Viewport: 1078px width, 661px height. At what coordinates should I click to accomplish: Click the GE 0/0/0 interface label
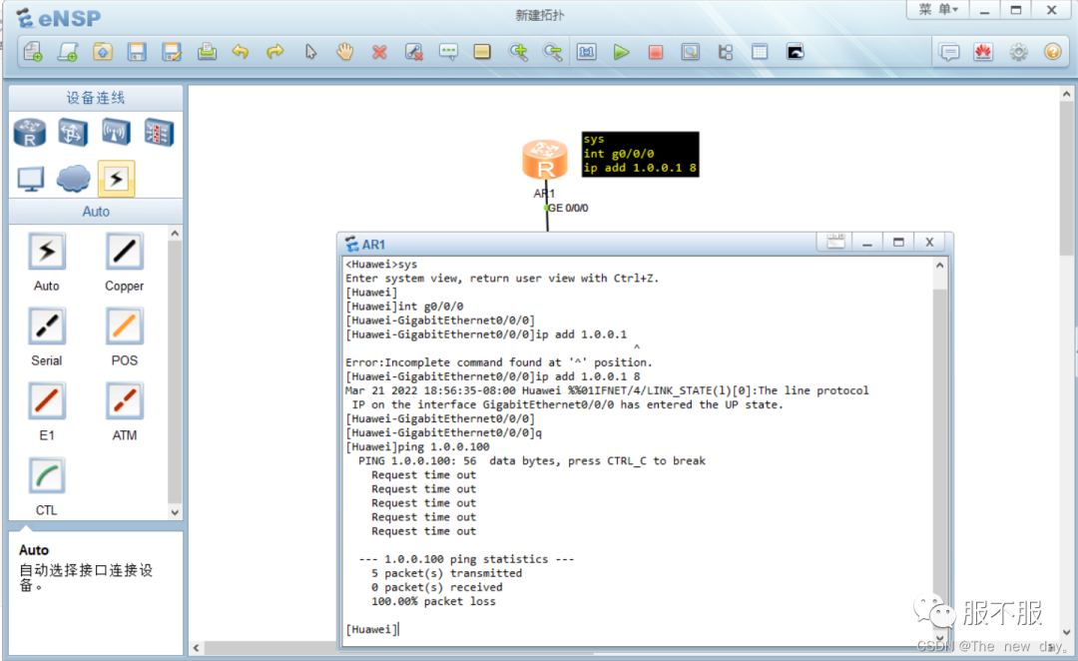(568, 208)
